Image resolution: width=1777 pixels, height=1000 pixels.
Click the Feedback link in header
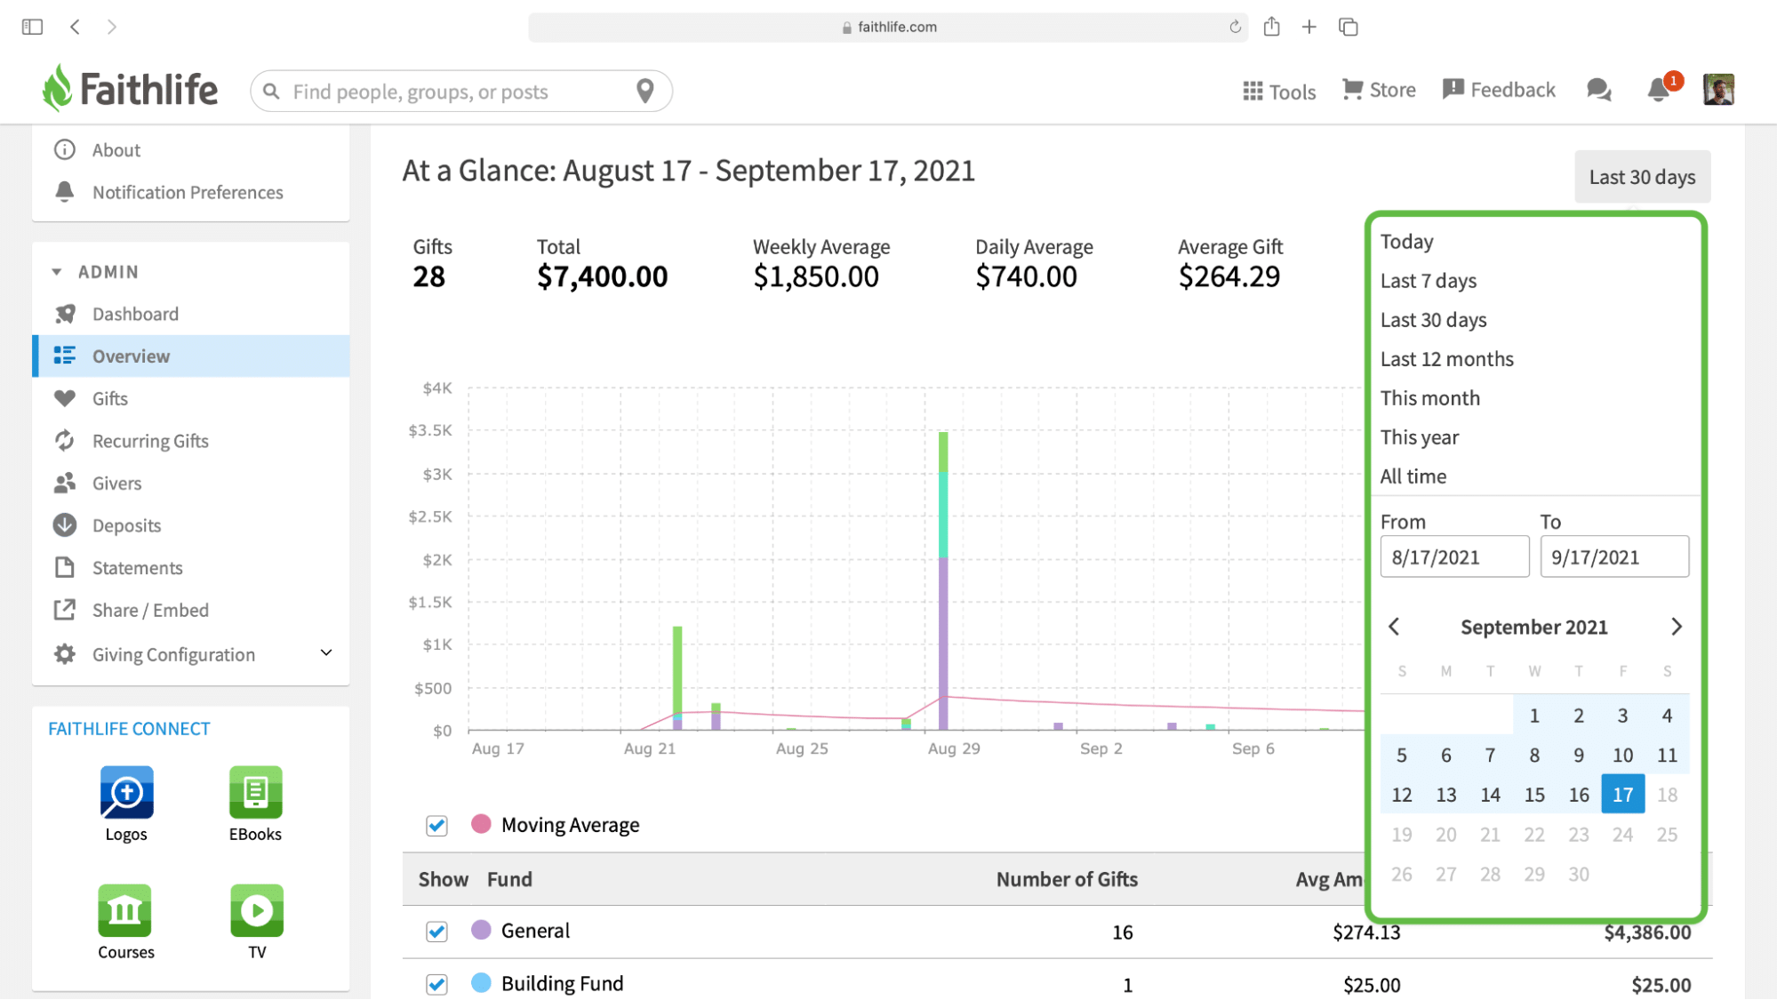(1512, 90)
